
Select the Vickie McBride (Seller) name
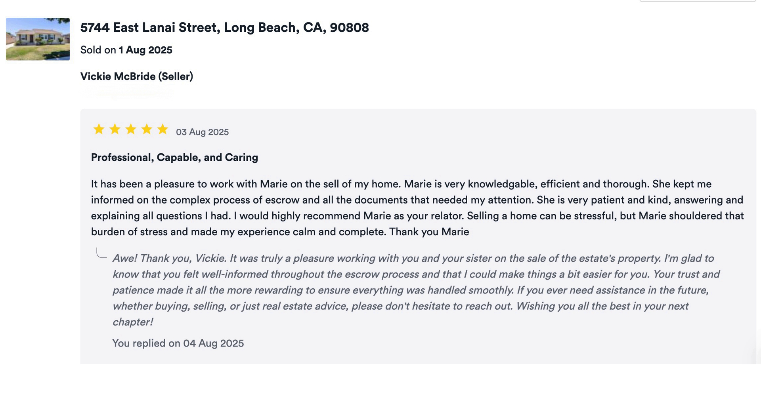(x=136, y=76)
